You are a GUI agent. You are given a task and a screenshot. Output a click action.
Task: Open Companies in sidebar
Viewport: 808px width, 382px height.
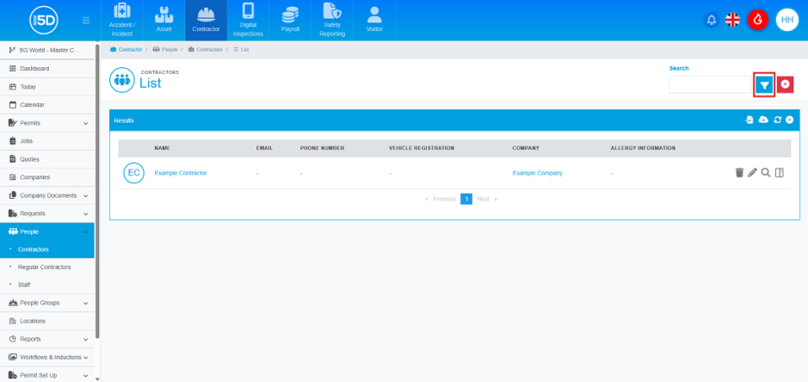pos(46,177)
